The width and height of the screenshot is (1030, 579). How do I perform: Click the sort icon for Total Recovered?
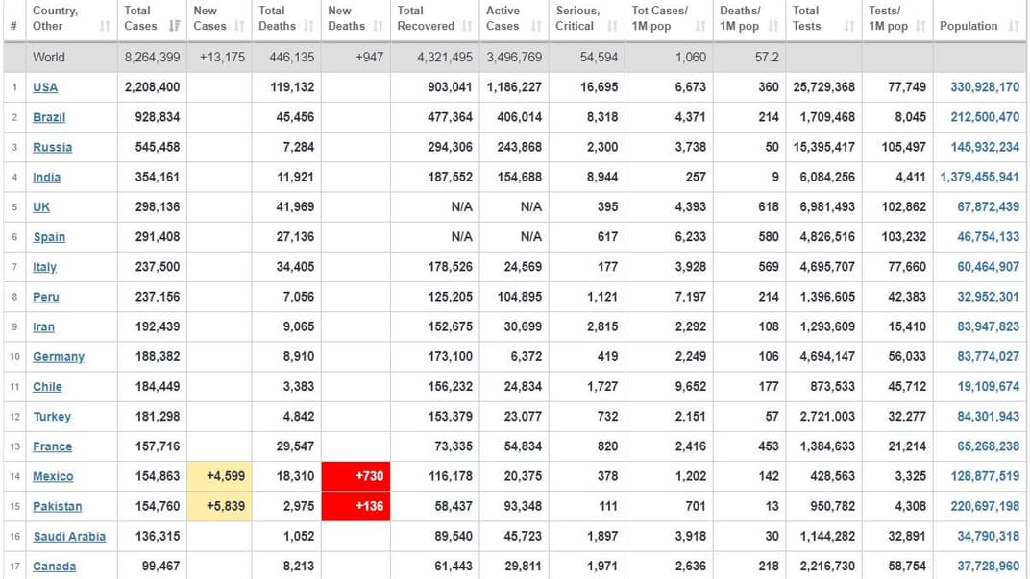click(467, 27)
